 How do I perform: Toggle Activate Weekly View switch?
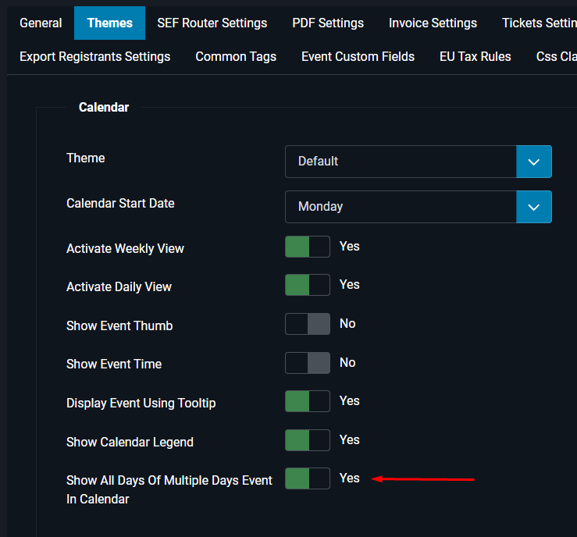click(x=308, y=247)
